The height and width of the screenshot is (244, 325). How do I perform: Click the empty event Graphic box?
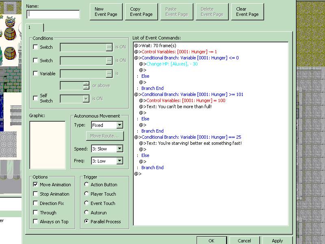(47, 145)
